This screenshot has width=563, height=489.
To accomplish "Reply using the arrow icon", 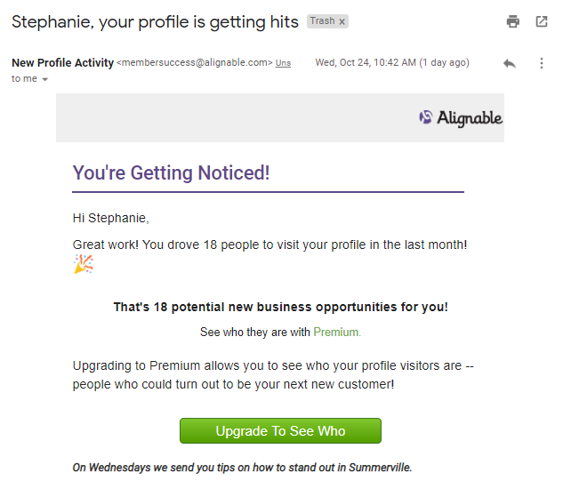I will [510, 63].
